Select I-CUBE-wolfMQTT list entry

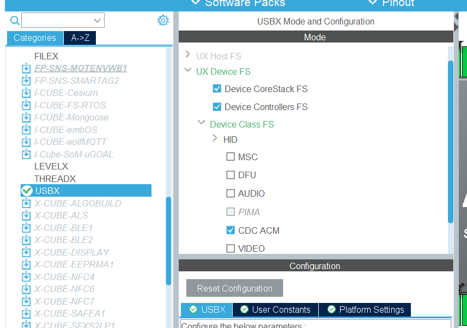pos(70,142)
